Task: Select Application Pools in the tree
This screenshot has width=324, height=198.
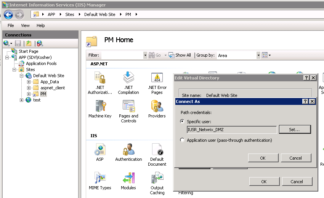Action: (41, 63)
